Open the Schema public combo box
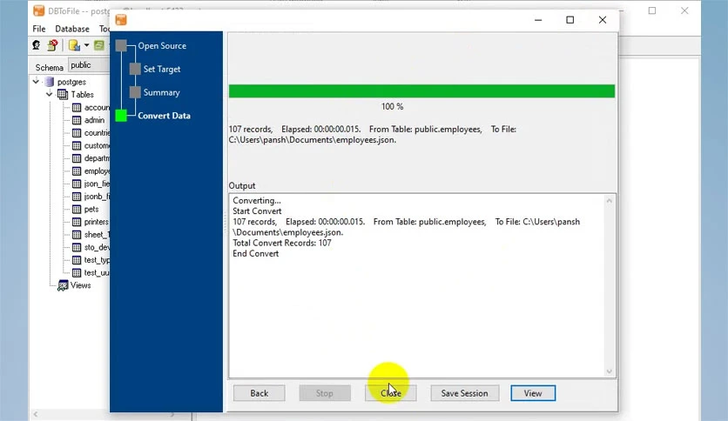Image resolution: width=728 pixels, height=421 pixels. [89, 65]
